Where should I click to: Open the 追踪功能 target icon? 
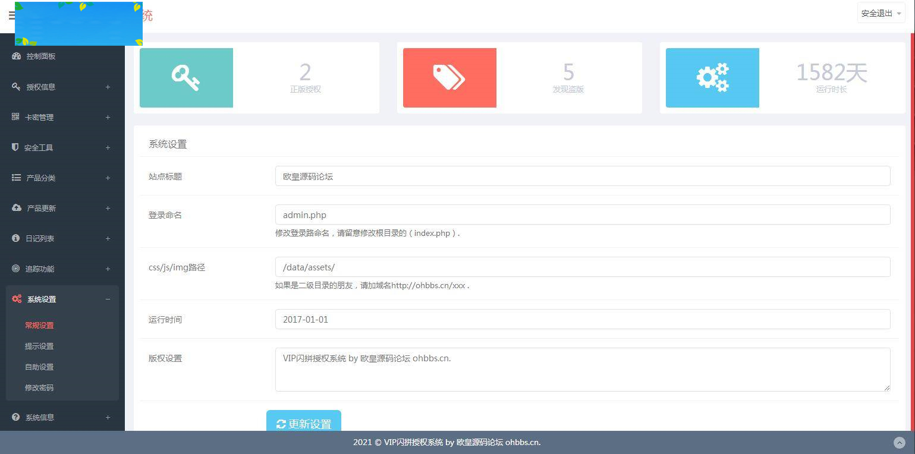pos(15,269)
